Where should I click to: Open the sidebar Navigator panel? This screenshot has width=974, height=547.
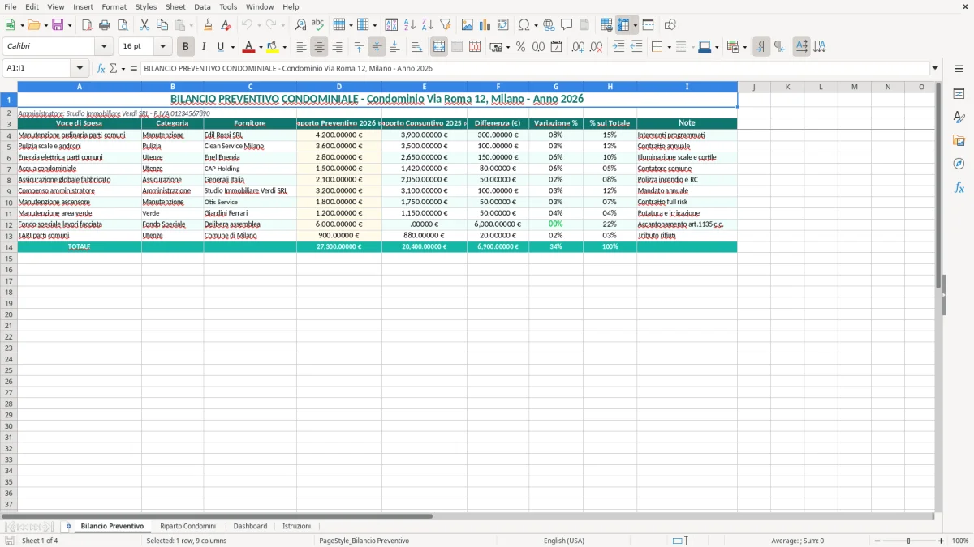click(x=959, y=164)
